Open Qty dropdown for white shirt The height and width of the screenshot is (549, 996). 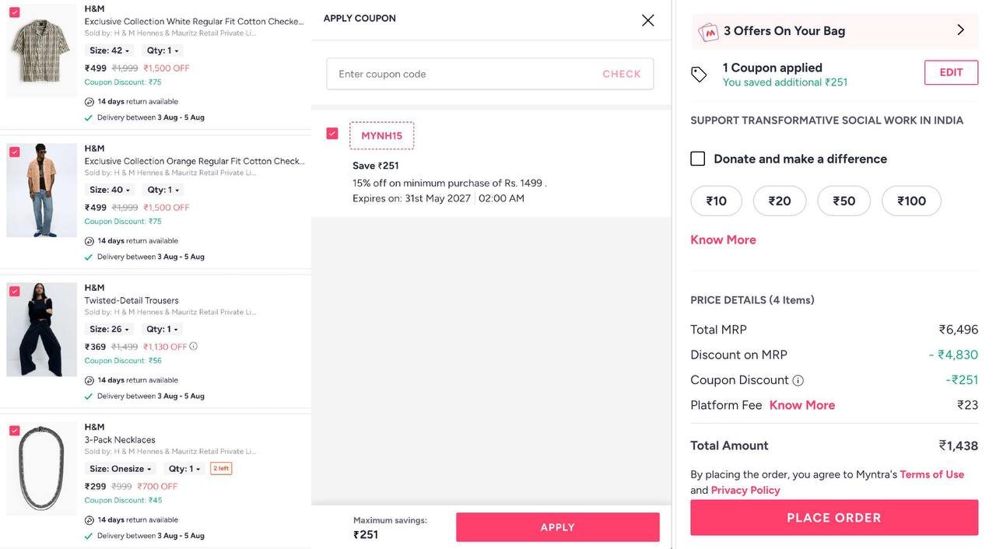pyautogui.click(x=163, y=51)
